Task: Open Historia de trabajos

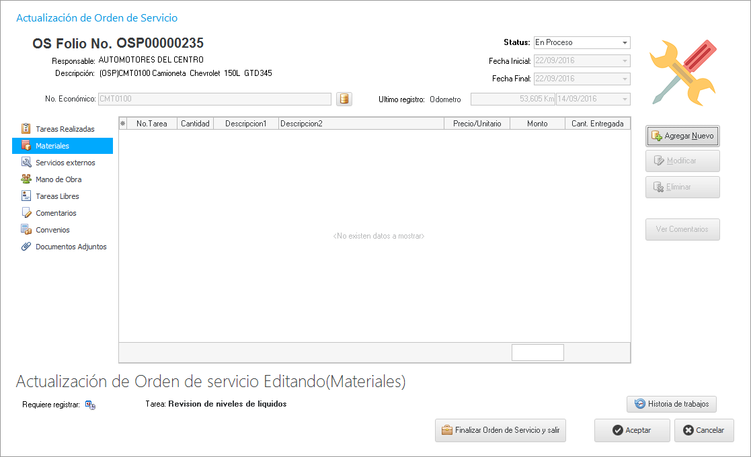Action: pyautogui.click(x=672, y=404)
